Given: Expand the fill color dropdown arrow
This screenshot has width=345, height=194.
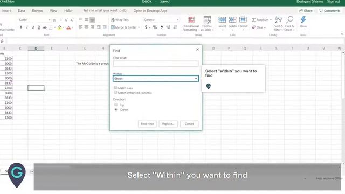Looking at the screenshot, I should (64, 27).
